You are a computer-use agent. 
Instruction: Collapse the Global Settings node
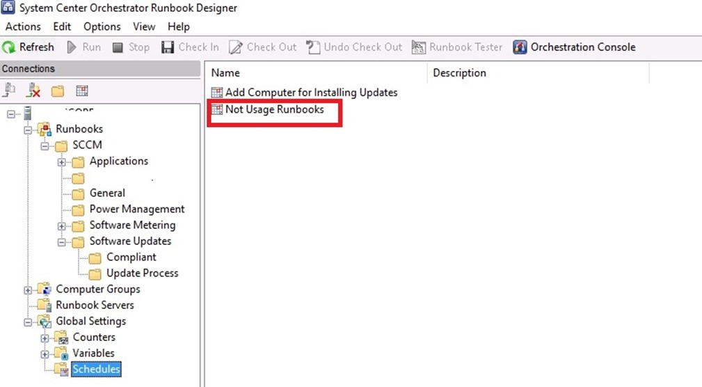pyautogui.click(x=28, y=322)
